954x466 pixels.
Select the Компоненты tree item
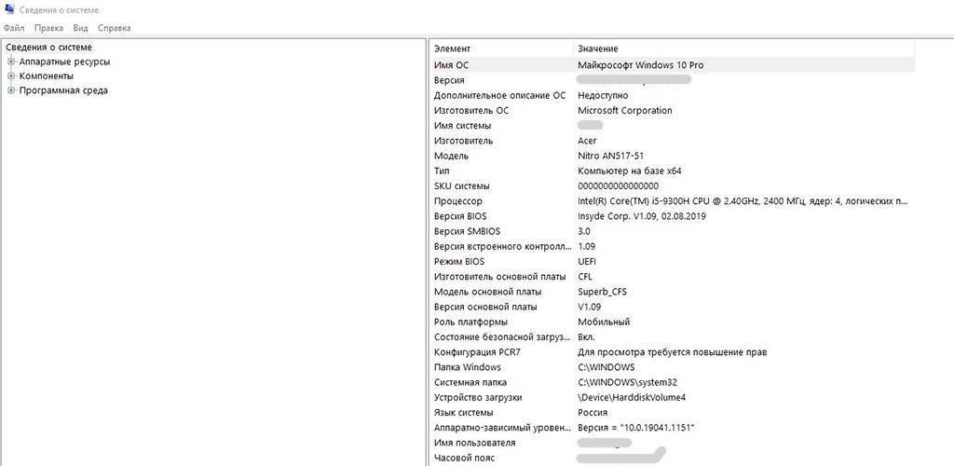pos(47,76)
